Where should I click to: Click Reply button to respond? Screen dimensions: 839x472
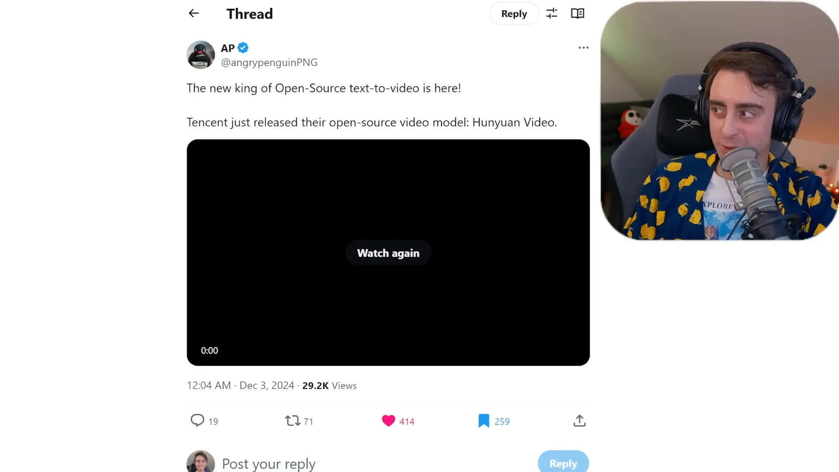coord(514,13)
